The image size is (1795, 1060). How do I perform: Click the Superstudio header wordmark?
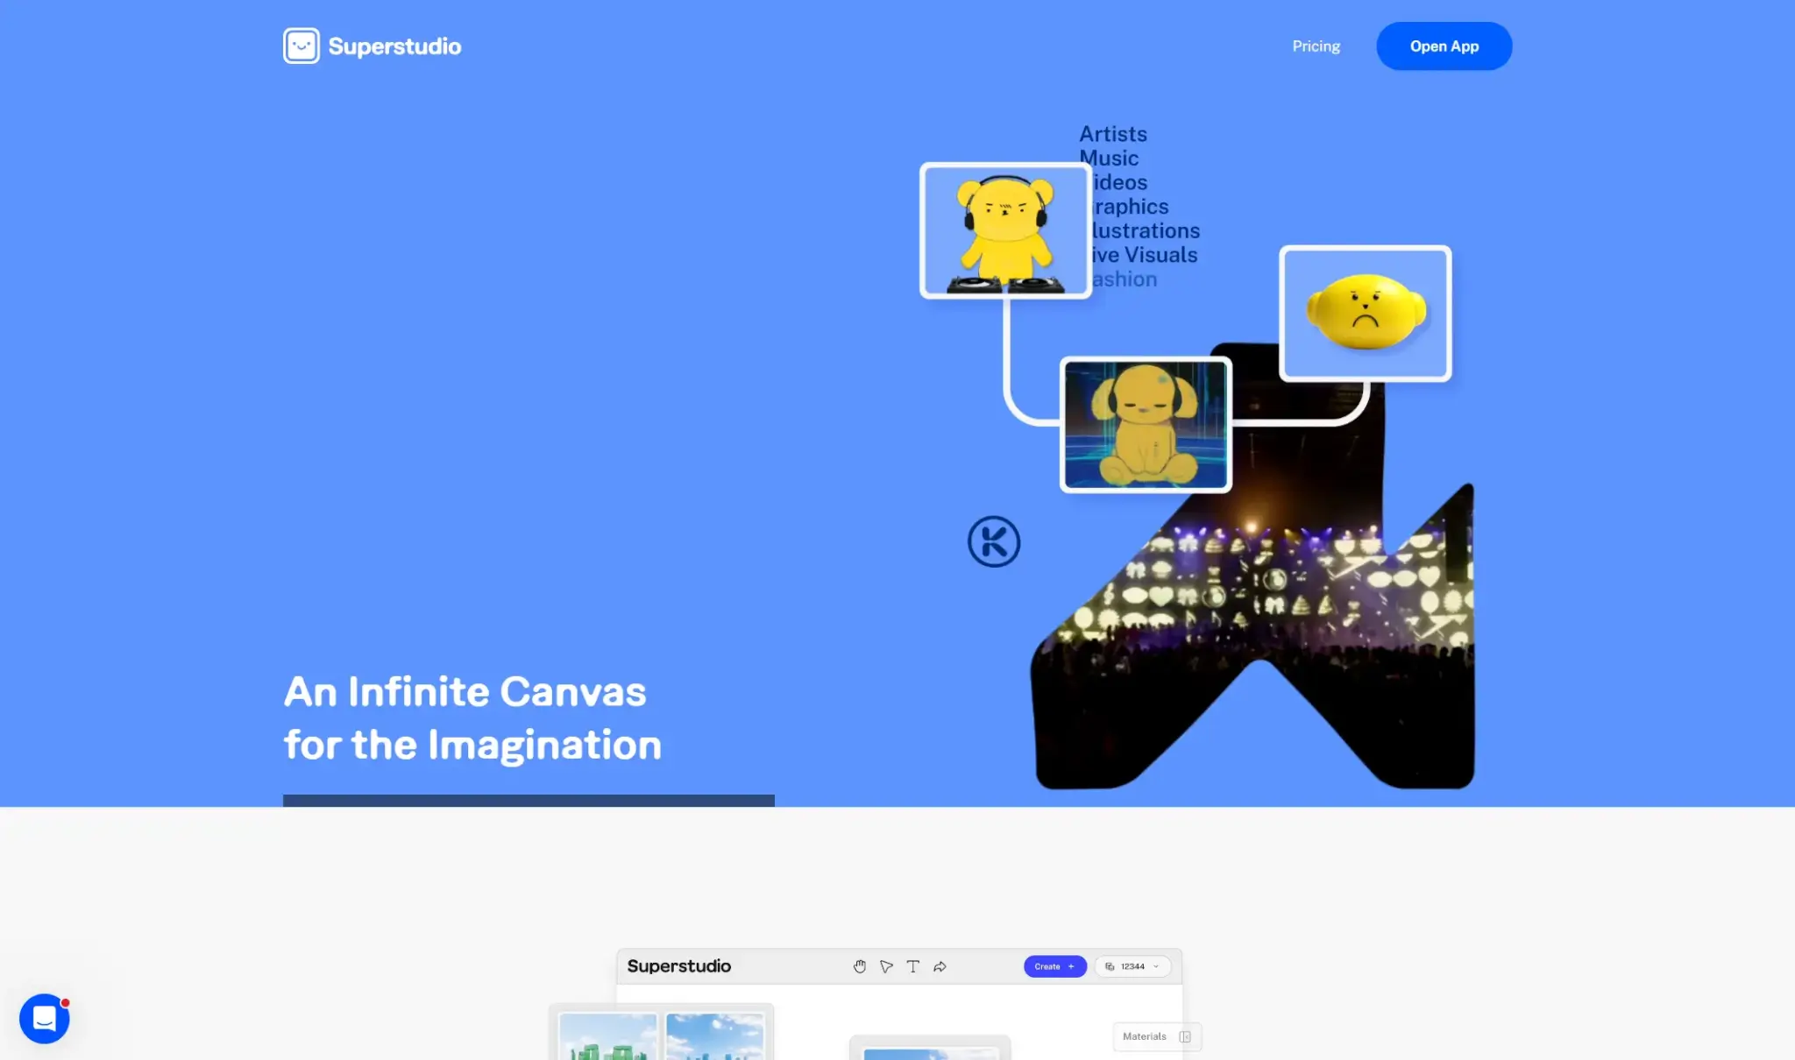coord(394,46)
